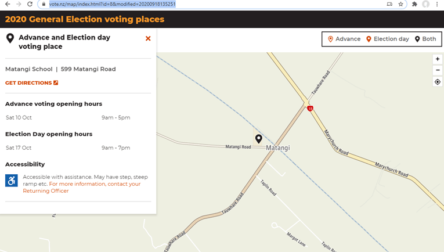Show Both voting place types

pos(425,39)
